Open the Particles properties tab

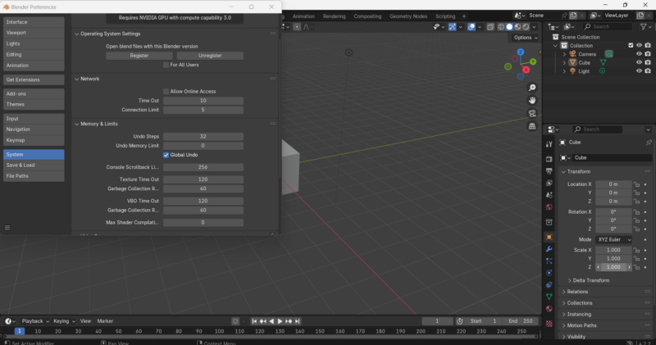coord(549,261)
